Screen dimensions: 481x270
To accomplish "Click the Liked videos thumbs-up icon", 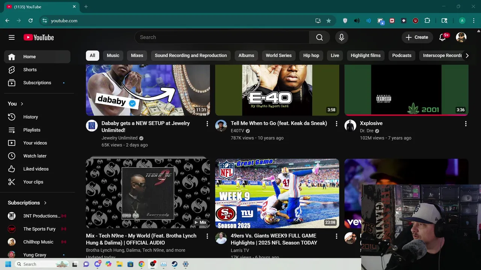I will pos(12,169).
